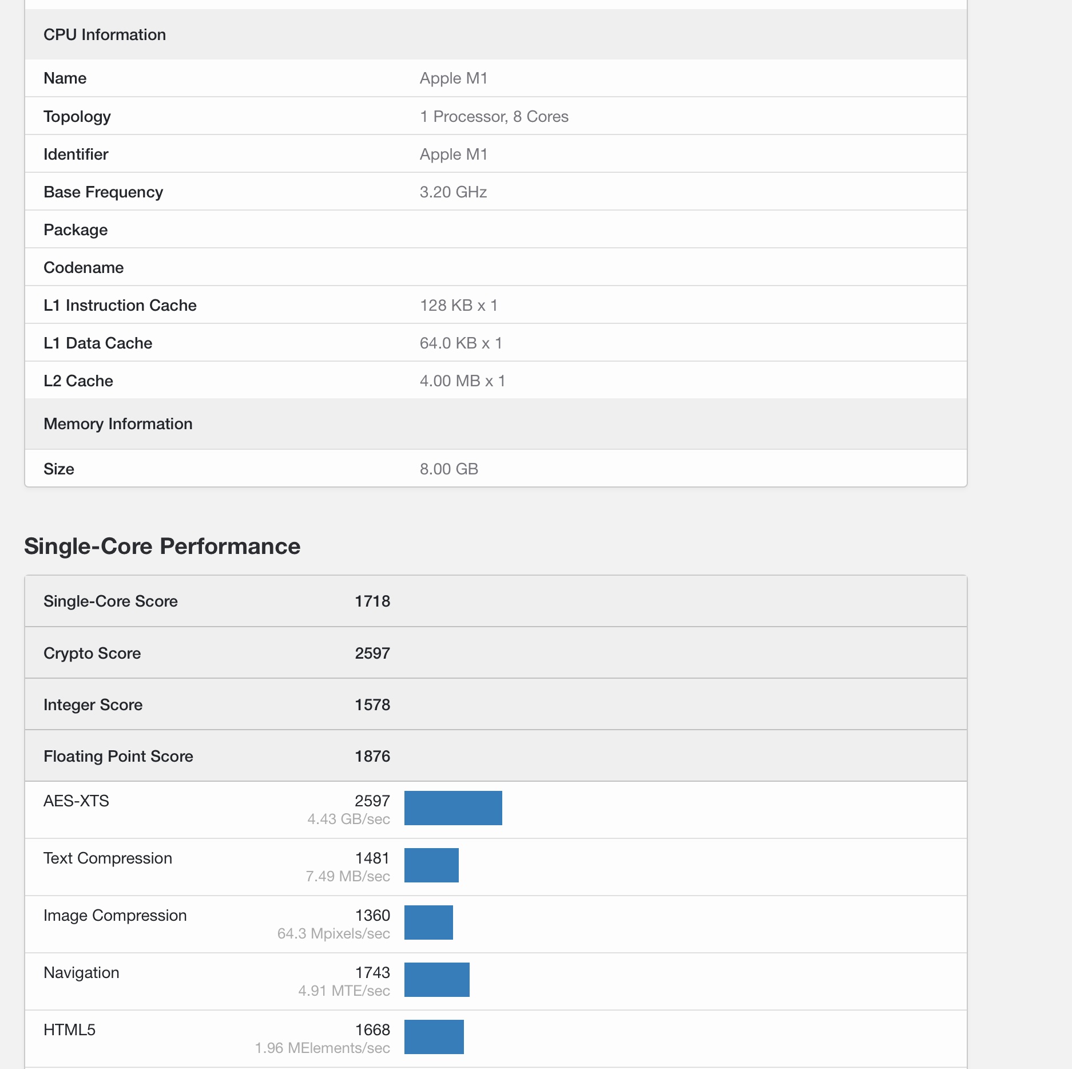Click the memory Size label

tap(59, 469)
